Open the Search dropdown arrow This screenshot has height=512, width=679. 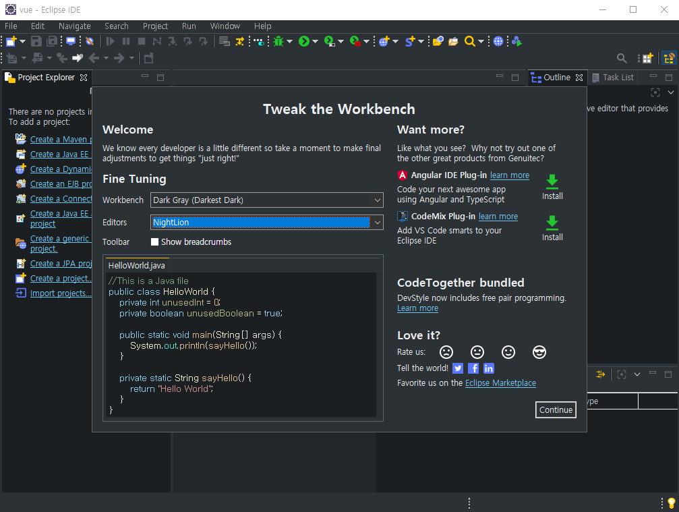coord(481,42)
